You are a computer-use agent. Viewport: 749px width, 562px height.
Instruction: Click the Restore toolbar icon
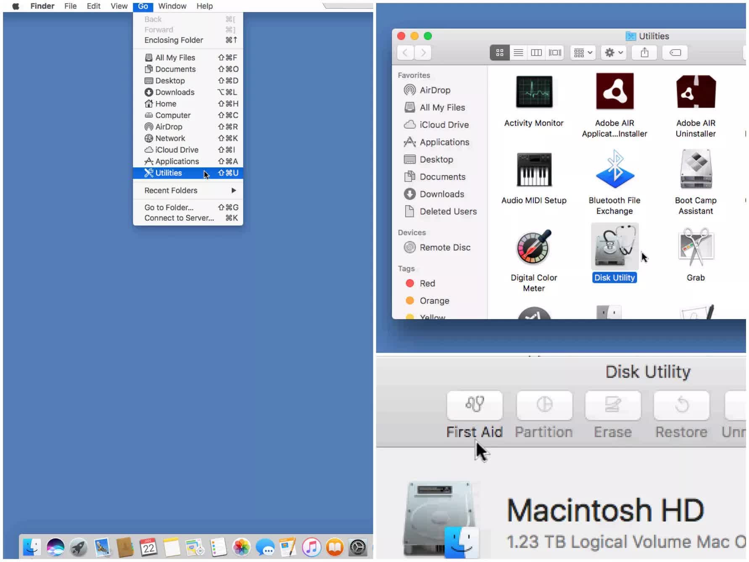681,405
